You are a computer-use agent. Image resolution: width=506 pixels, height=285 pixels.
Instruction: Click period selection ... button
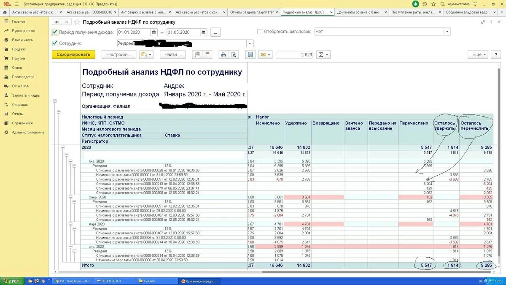[x=215, y=32]
